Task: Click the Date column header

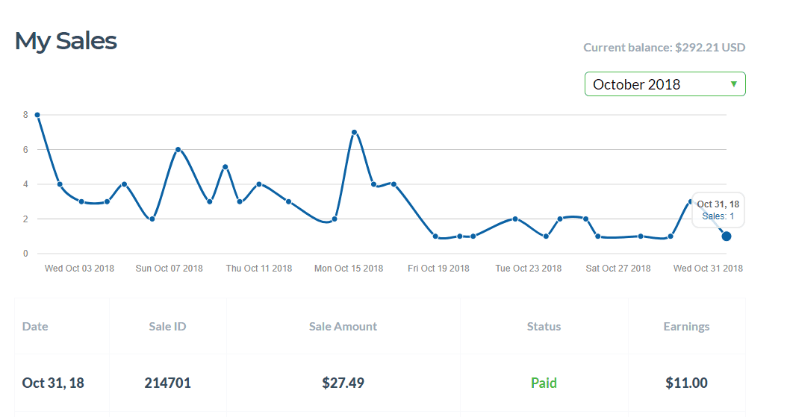Action: 35,326
